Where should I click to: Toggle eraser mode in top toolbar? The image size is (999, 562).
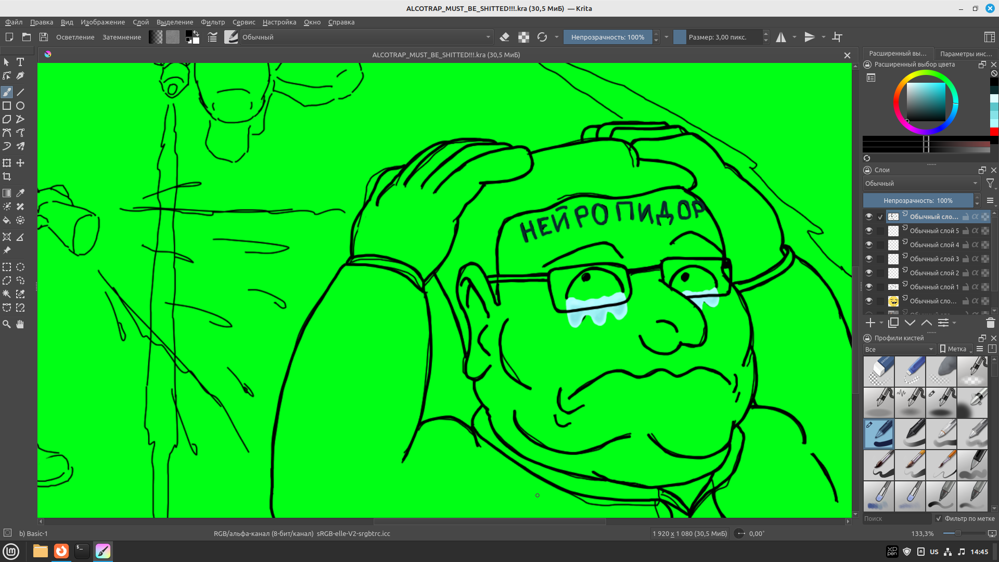[504, 37]
